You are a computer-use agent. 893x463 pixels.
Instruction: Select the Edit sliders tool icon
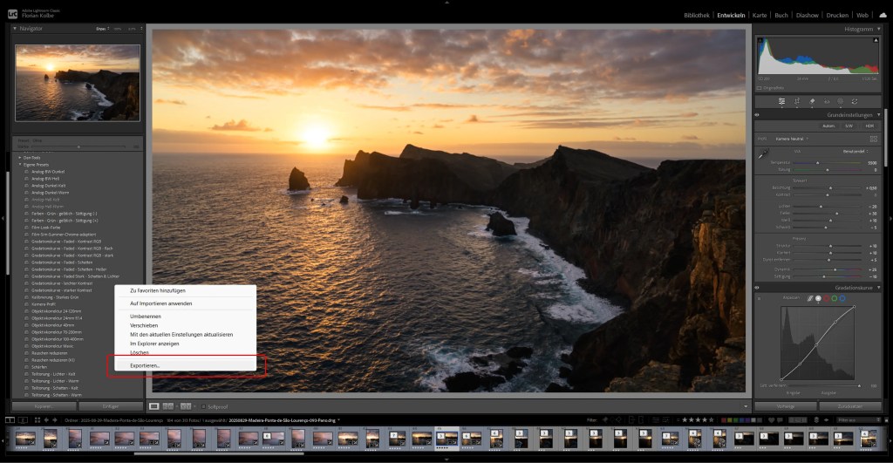click(781, 101)
